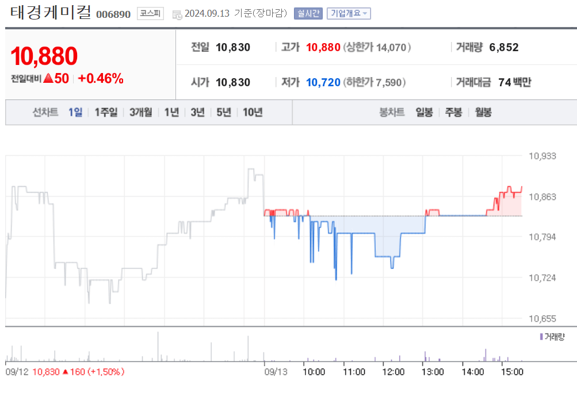Viewport: 577px width, 395px height.
Task: Switch to the 3개월 chart period
Action: coord(140,112)
